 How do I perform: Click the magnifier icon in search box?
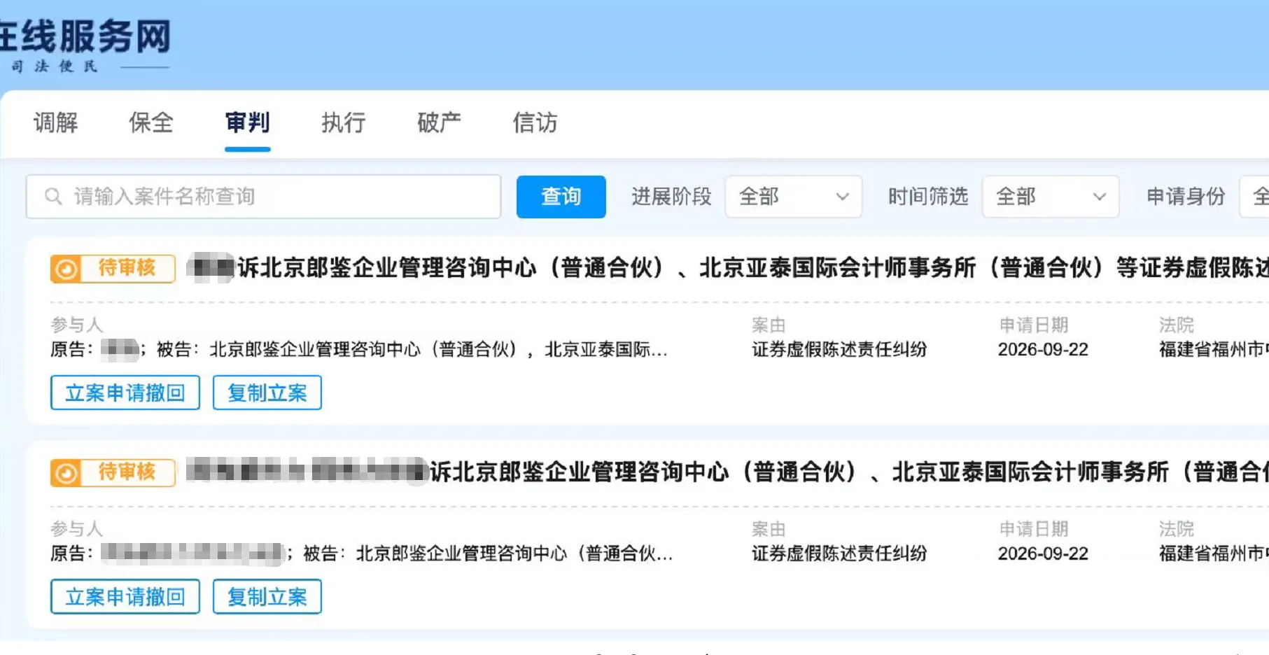53,197
